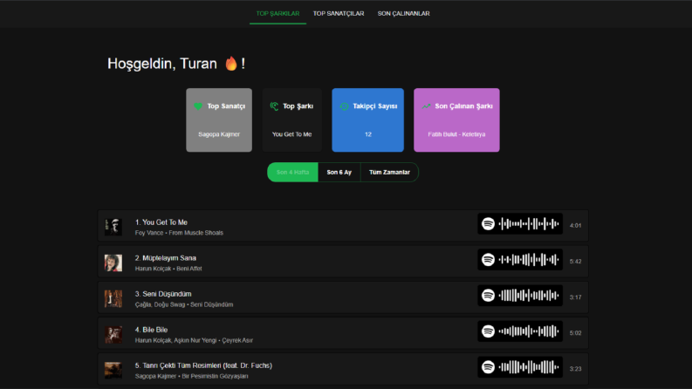The height and width of the screenshot is (389, 692).
Task: Click the Spotify code waveform for You Get To Me
Action: (x=529, y=224)
